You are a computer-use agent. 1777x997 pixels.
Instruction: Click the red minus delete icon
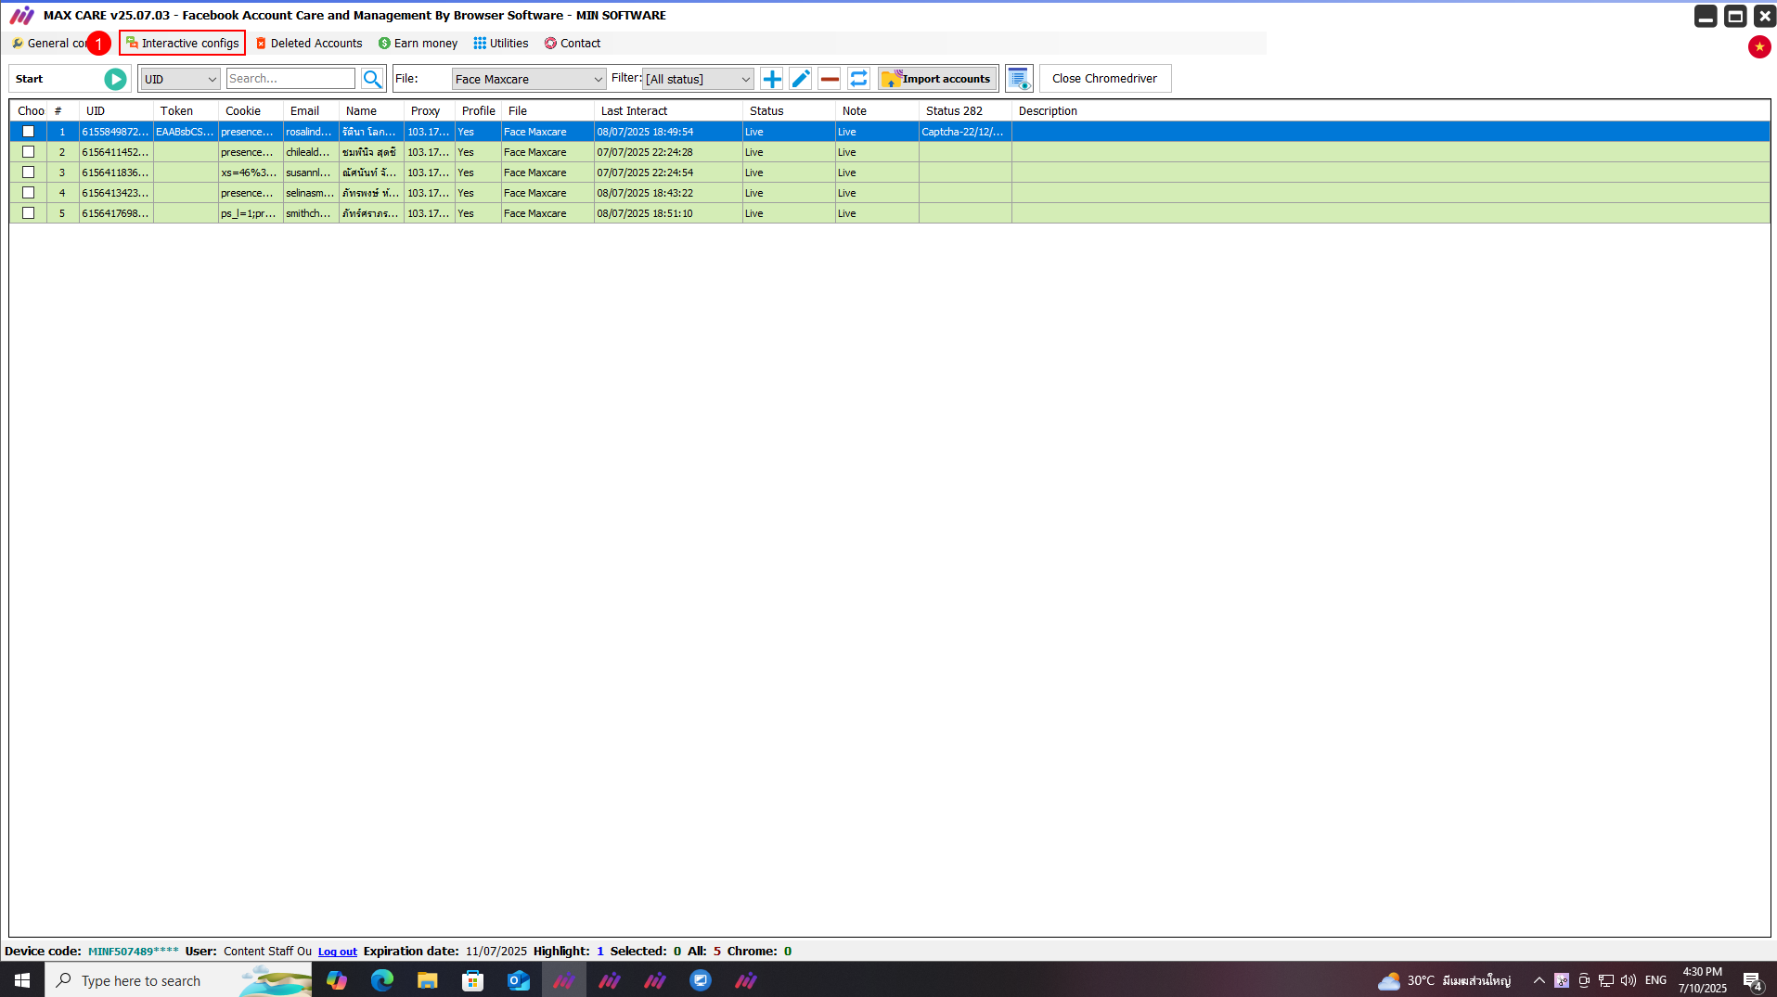pos(830,79)
